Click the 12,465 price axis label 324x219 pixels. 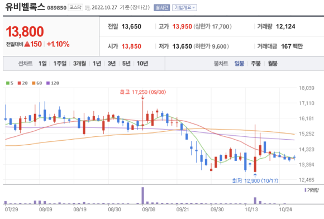pyautogui.click(x=307, y=180)
